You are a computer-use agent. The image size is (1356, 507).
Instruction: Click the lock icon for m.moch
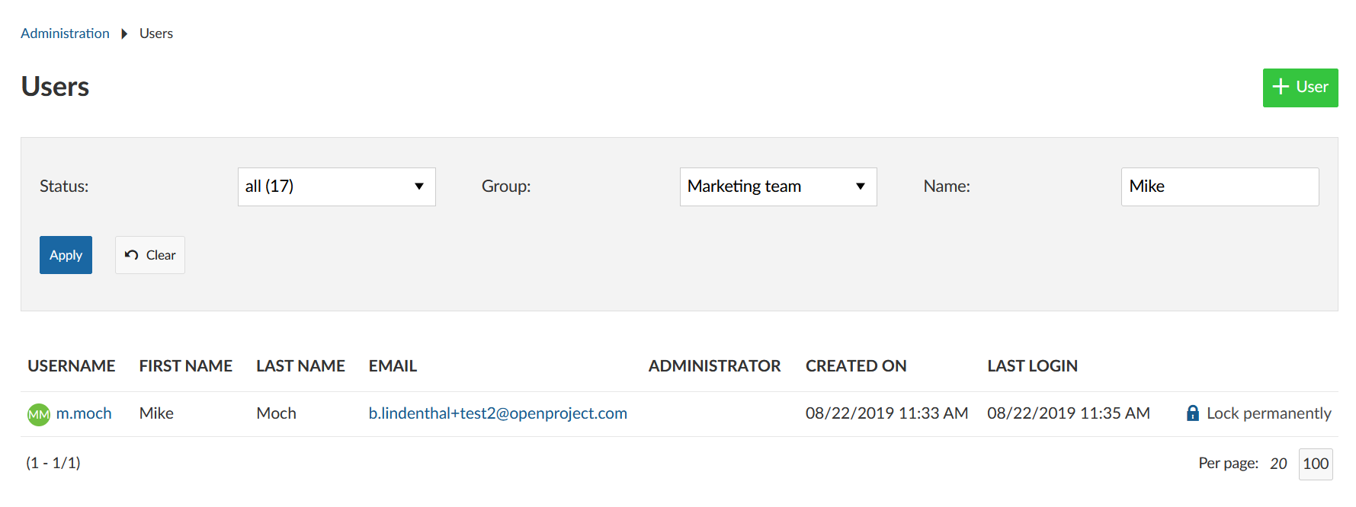click(x=1193, y=413)
